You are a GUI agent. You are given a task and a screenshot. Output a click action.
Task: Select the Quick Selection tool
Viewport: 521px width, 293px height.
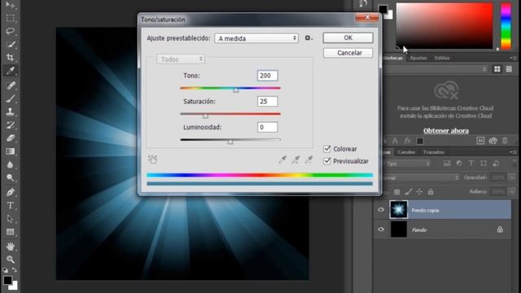click(11, 44)
